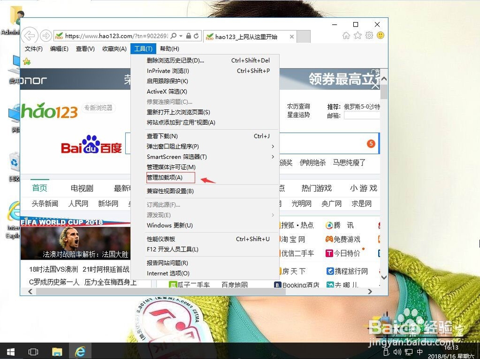Select 查看下载(N) menu entry
Image resolution: width=480 pixels, height=359 pixels.
pos(205,136)
